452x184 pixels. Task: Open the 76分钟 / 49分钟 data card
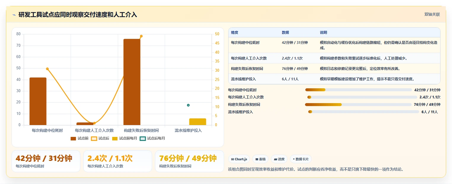(189, 161)
